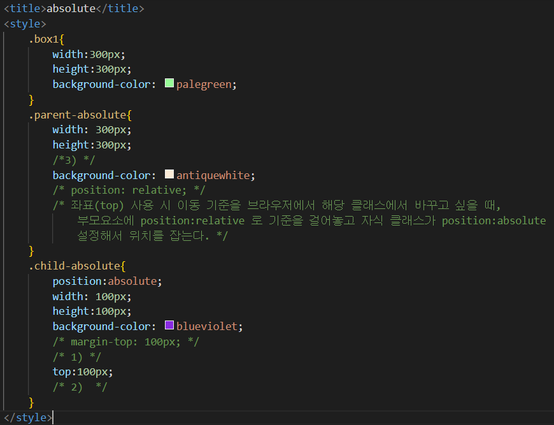
Task: Click the .parent-absolute selector
Action: point(78,115)
